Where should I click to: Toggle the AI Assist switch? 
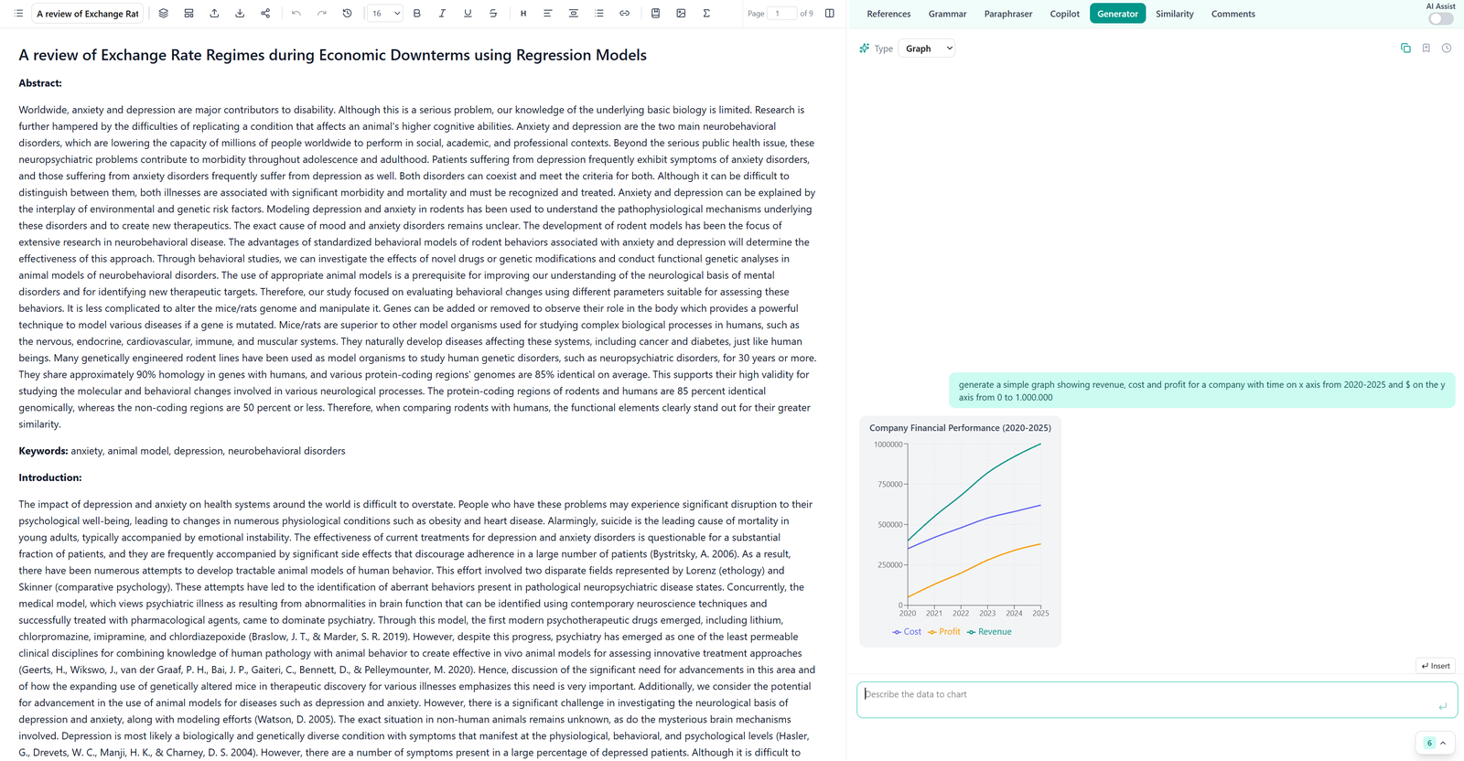point(1440,18)
